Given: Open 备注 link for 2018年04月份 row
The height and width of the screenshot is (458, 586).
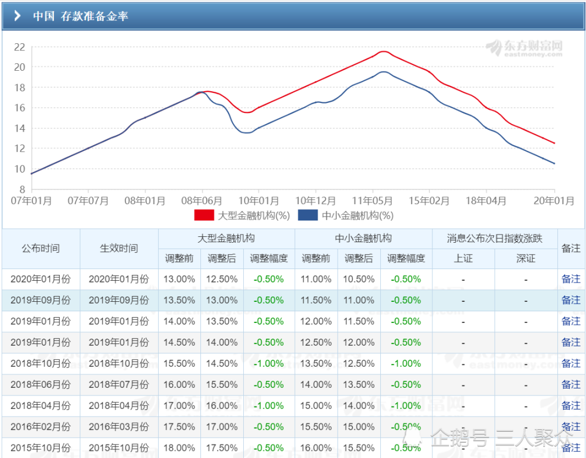Looking at the screenshot, I should pos(571,406).
